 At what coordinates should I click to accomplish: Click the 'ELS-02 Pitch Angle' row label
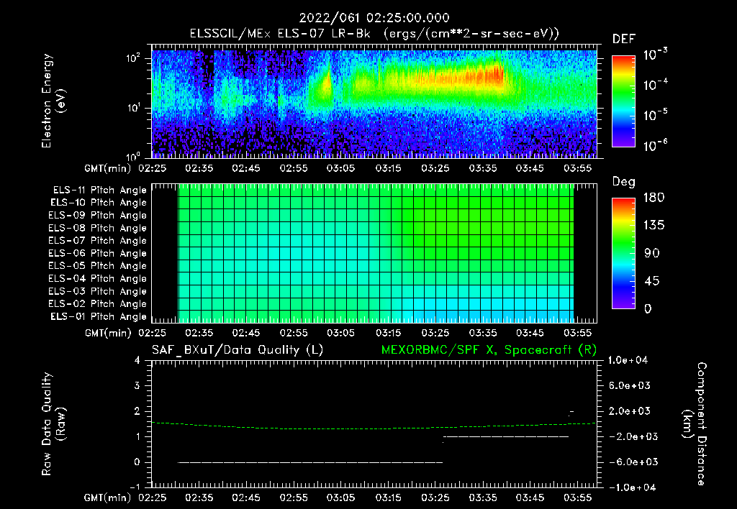[x=98, y=304]
